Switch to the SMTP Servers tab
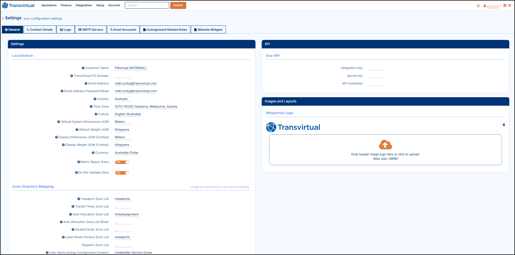This screenshot has height=255, width=515. 91,30
